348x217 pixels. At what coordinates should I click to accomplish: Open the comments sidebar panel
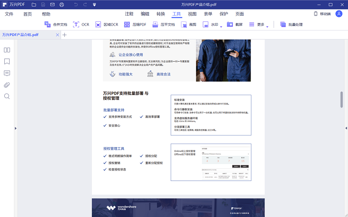tap(7, 73)
